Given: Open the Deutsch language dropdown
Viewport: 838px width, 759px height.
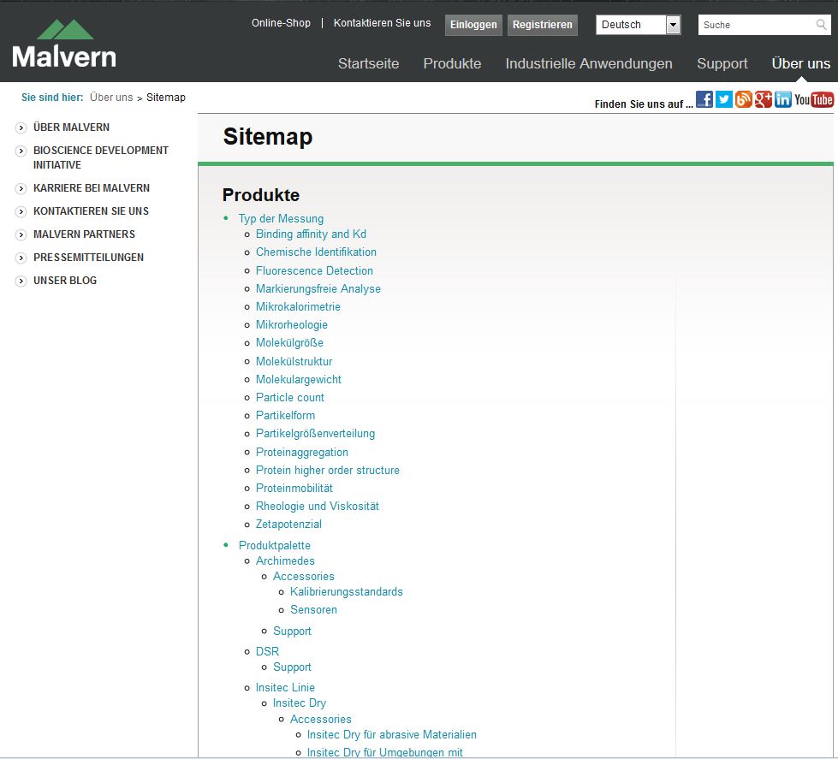Looking at the screenshot, I should pyautogui.click(x=638, y=25).
